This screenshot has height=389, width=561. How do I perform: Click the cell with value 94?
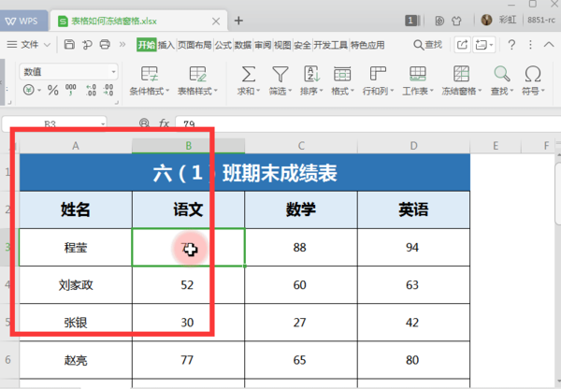click(x=413, y=247)
